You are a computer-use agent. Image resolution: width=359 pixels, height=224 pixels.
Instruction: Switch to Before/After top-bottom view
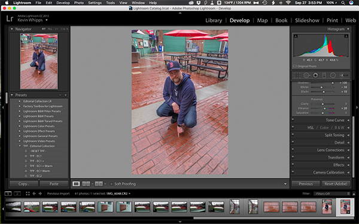click(x=99, y=184)
